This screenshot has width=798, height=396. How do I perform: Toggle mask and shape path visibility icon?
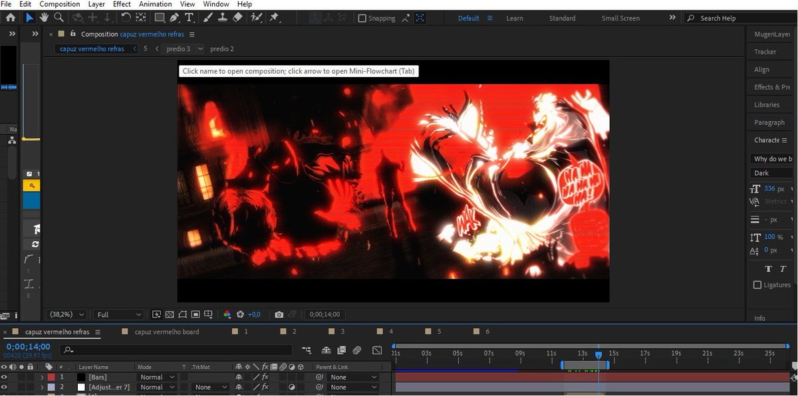tap(182, 314)
